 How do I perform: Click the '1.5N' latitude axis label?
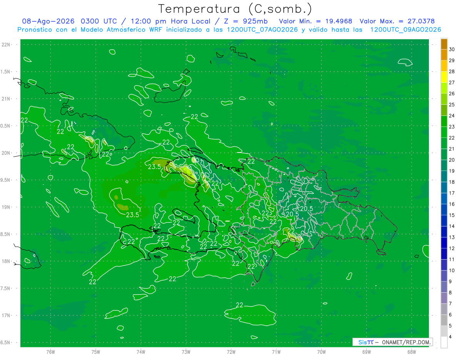pyautogui.click(x=6, y=72)
